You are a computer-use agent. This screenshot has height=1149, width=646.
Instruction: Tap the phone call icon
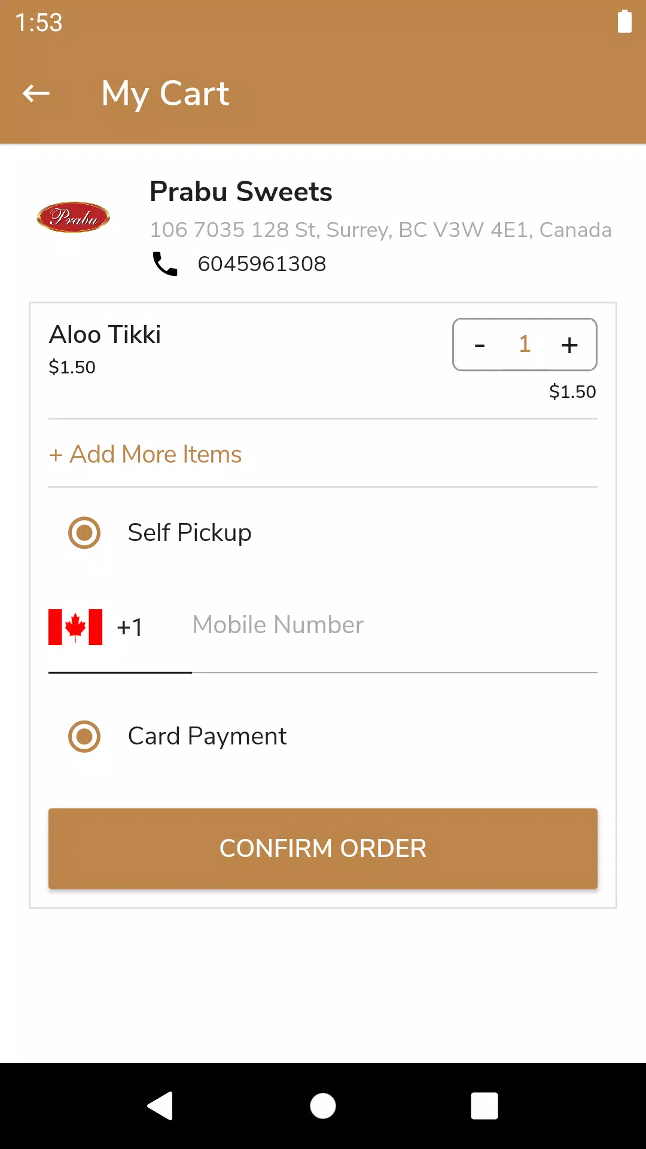[165, 264]
